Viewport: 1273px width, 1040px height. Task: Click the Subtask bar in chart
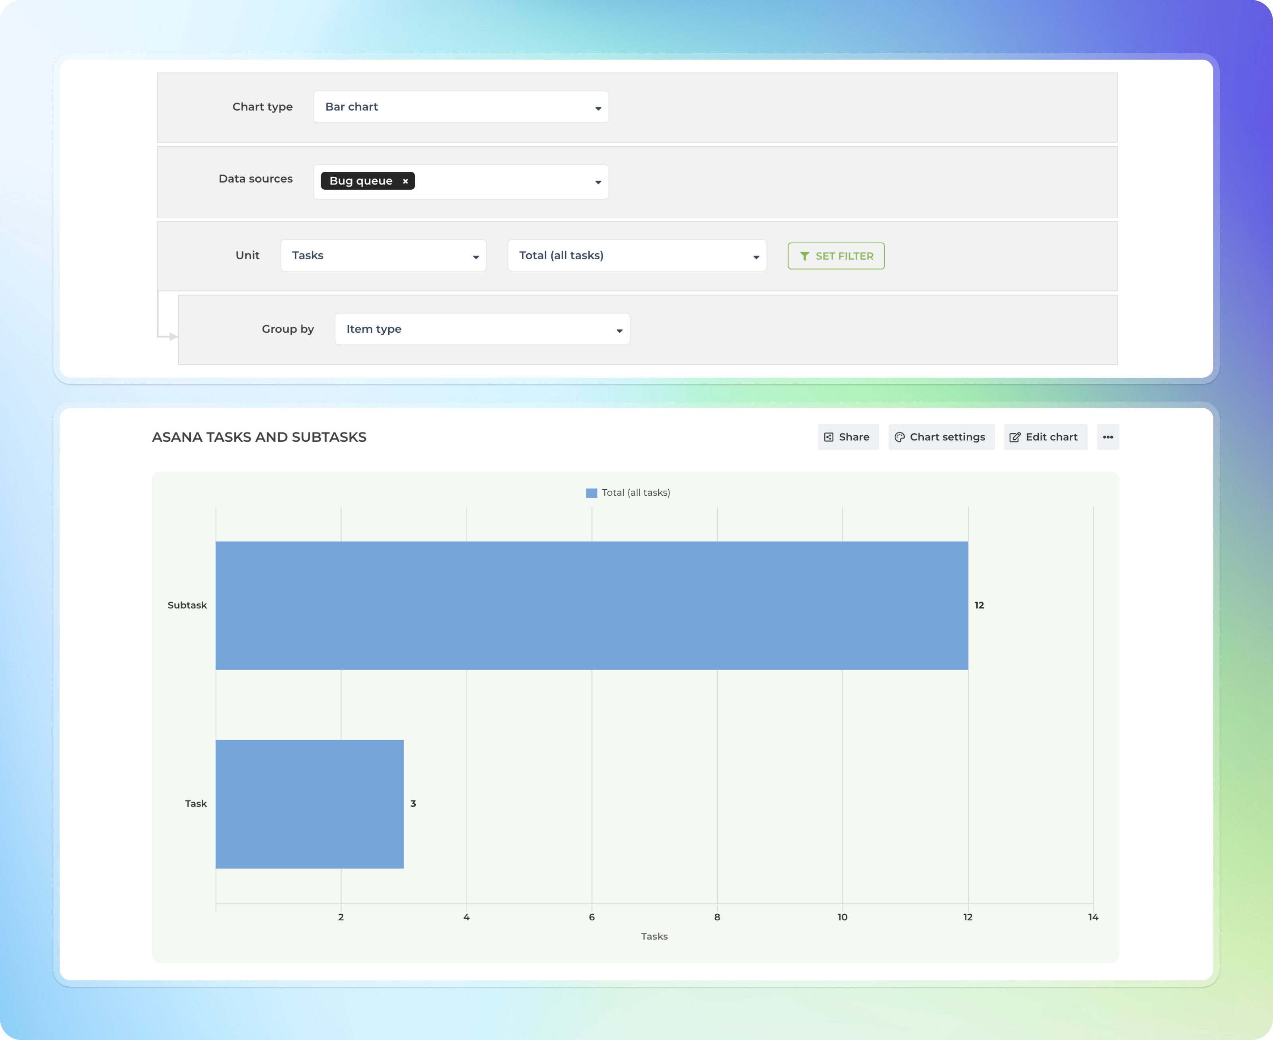tap(591, 605)
